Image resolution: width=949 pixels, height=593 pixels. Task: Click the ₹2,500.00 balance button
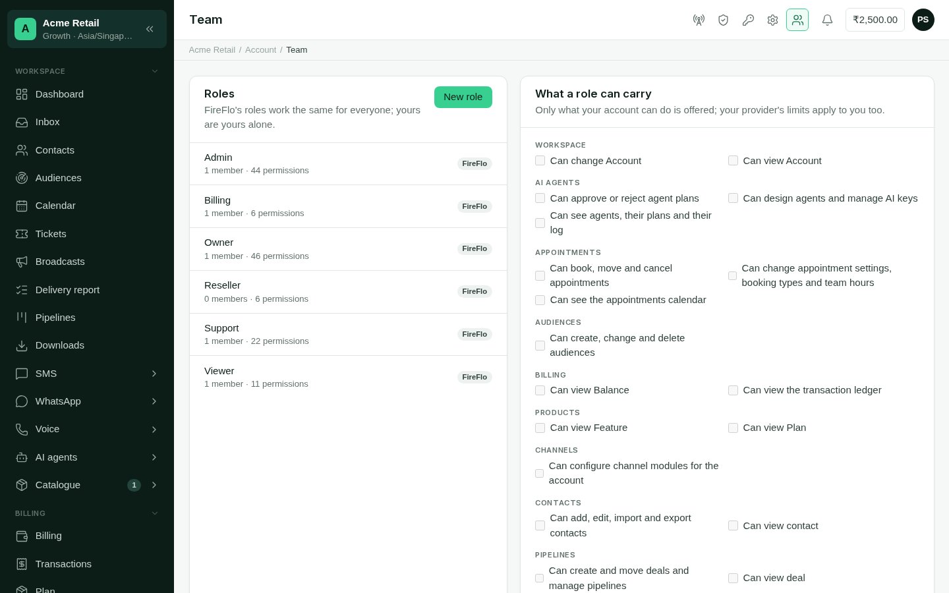[875, 20]
